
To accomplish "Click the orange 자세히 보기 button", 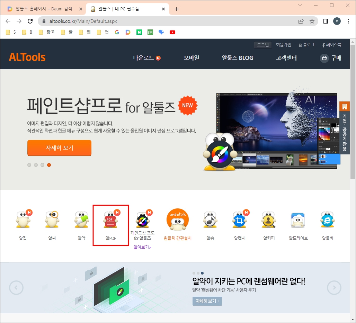I will (x=59, y=148).
